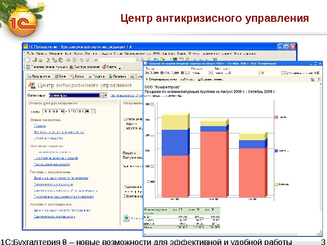Open Поступление денежных средств link
This screenshot has height=245, width=327.
pyautogui.click(x=56, y=158)
